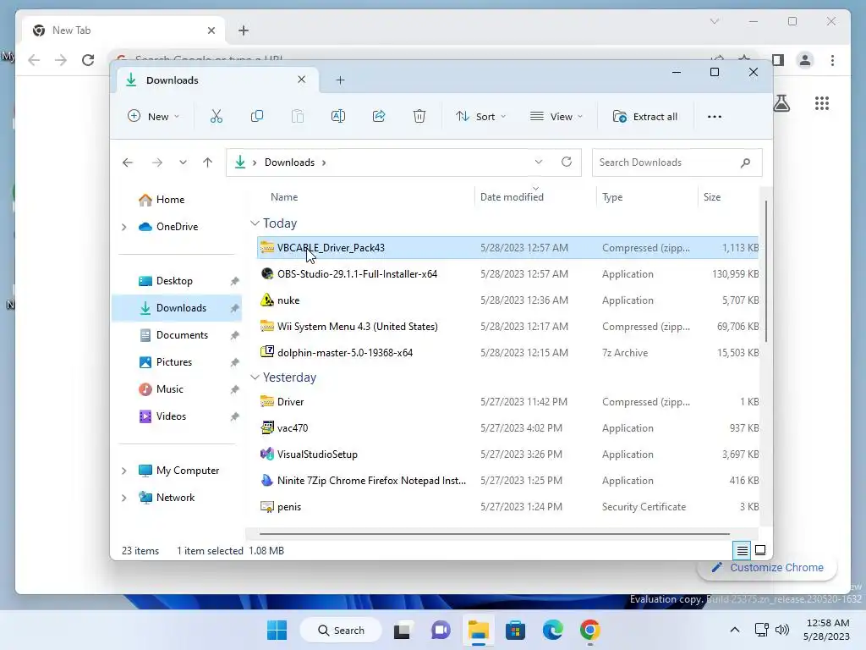Open Chrome Labs flask icon
This screenshot has width=866, height=650.
(x=781, y=103)
